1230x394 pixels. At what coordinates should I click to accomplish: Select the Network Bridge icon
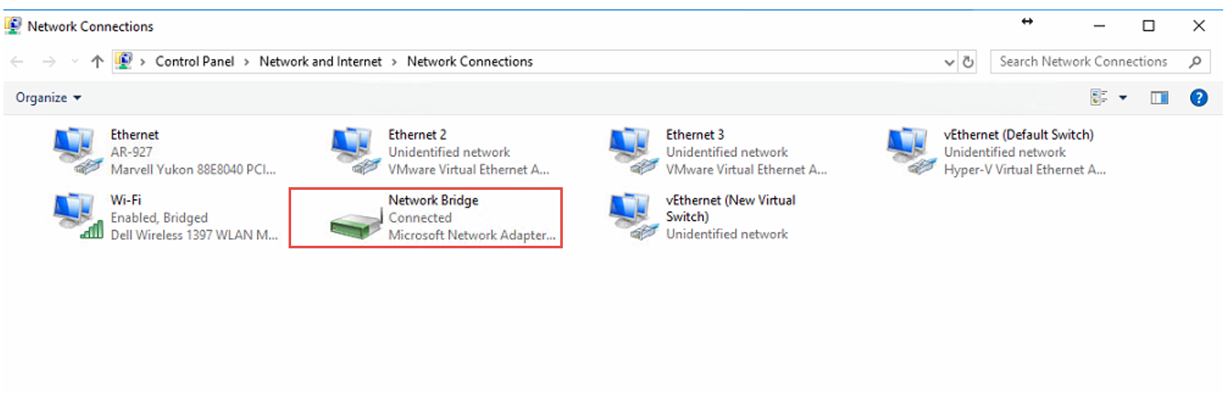(x=353, y=222)
